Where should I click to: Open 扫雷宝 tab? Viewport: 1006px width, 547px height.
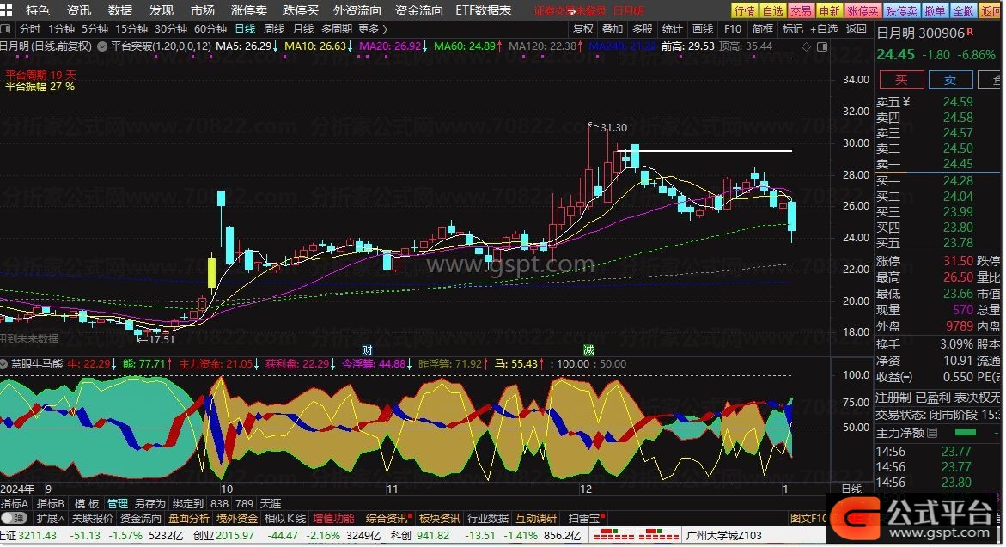[x=586, y=518]
